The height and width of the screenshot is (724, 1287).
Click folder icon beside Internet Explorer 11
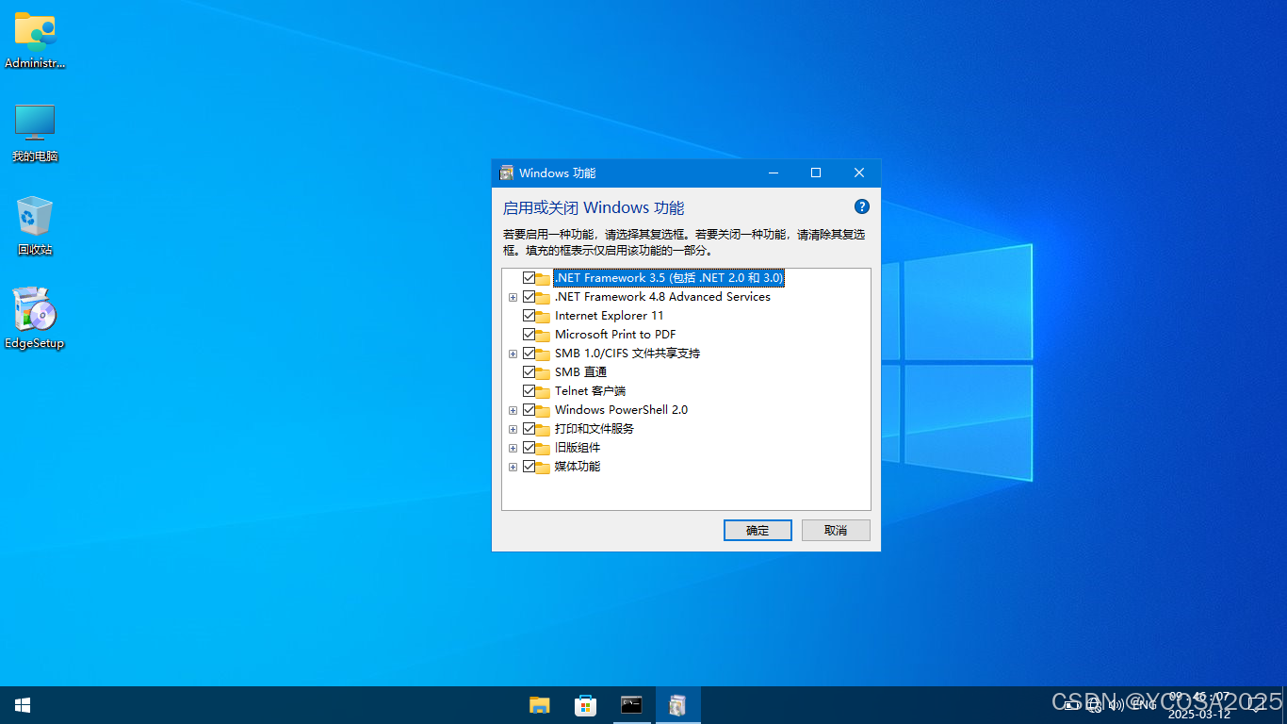pyautogui.click(x=544, y=316)
